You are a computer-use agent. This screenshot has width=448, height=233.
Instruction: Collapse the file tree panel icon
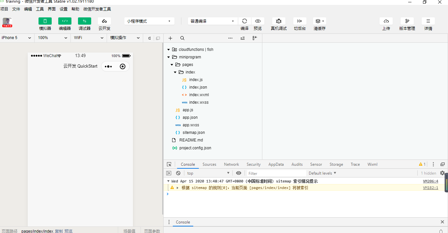point(255,38)
